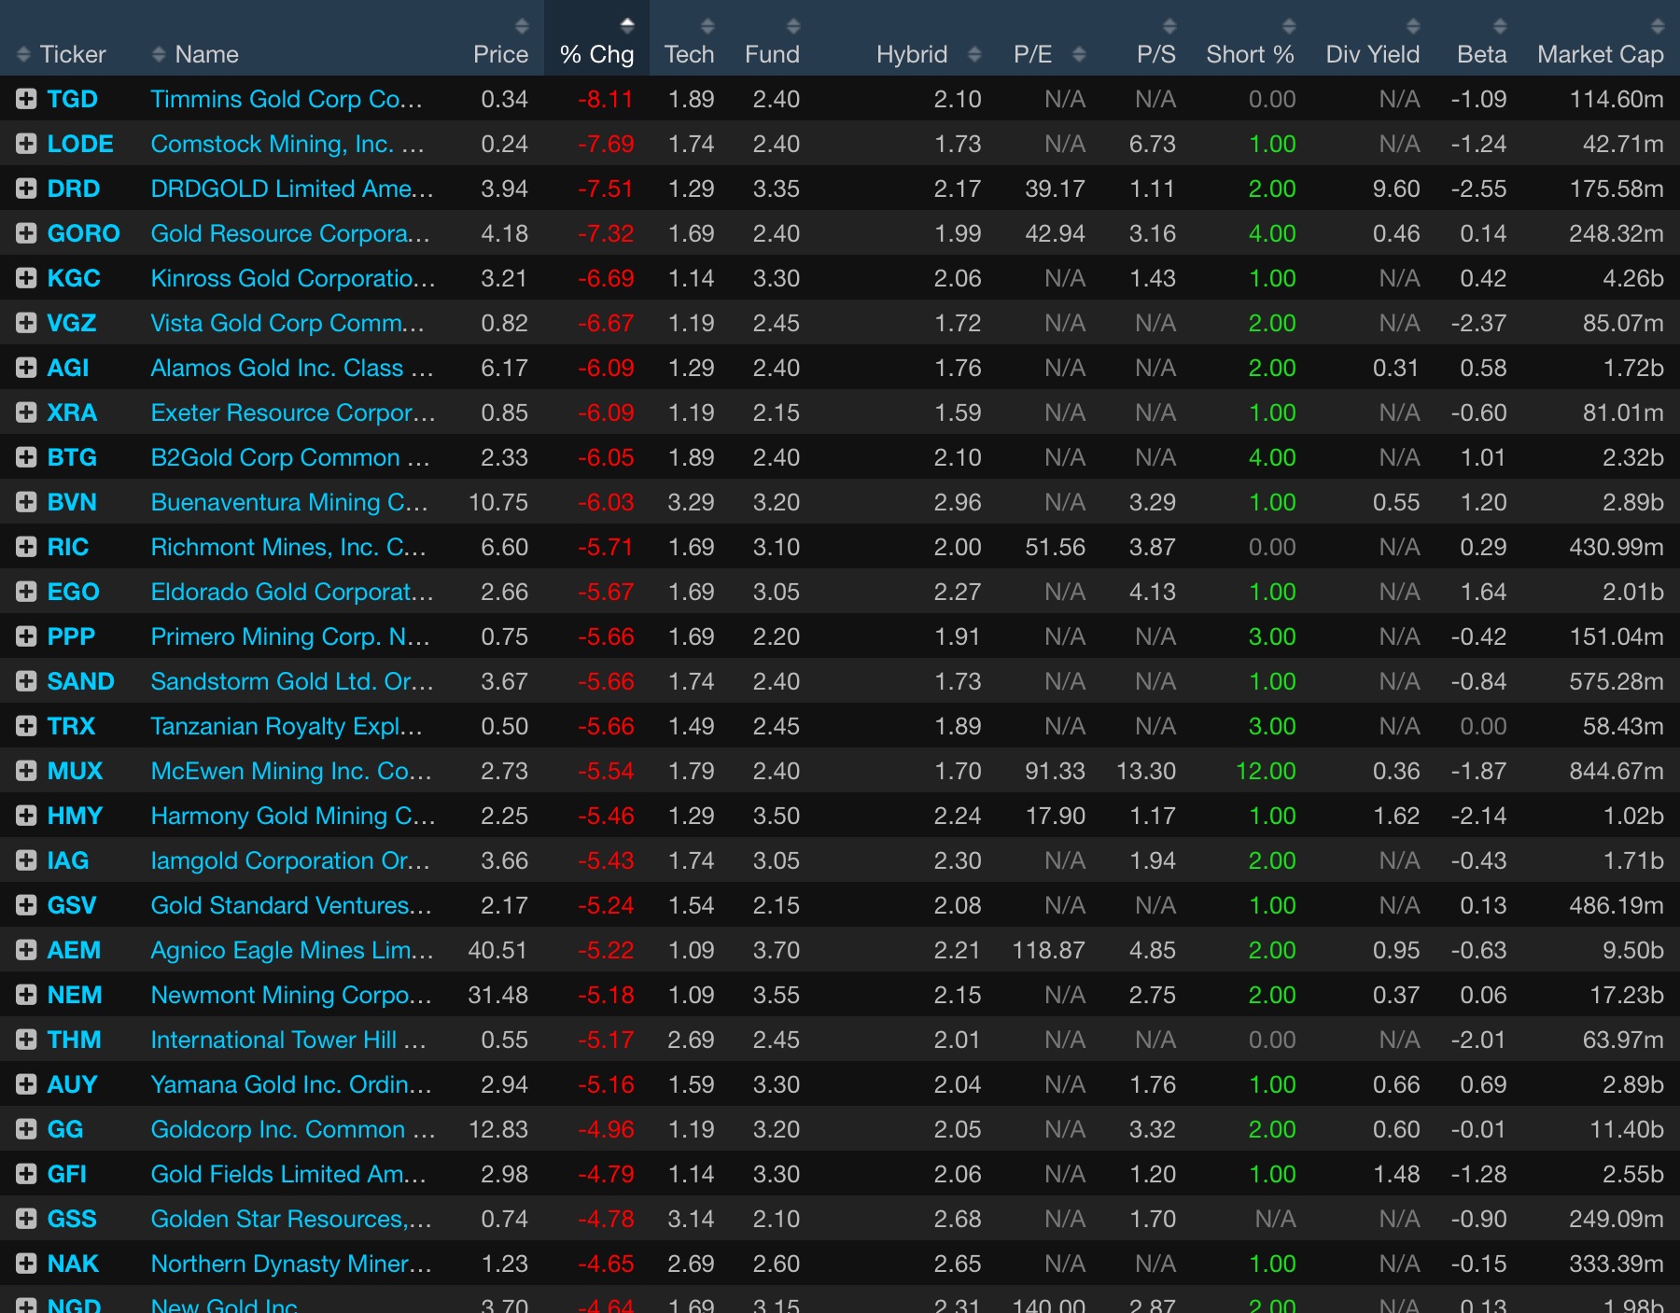Select the 17.23b market cap cell

click(x=1626, y=995)
